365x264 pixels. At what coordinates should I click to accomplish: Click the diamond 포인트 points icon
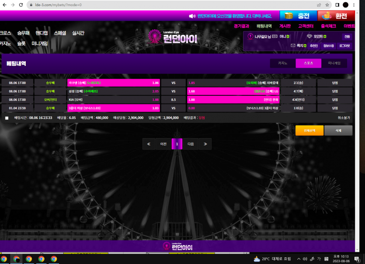(309, 36)
